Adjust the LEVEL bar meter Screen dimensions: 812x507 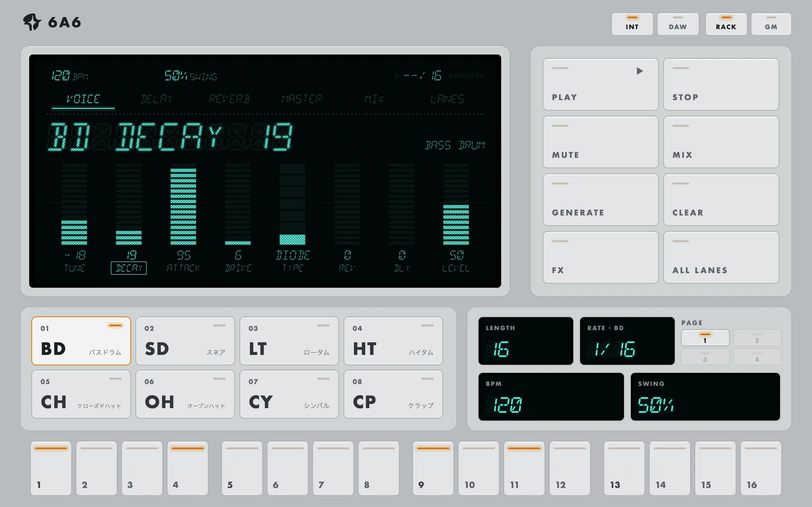456,204
